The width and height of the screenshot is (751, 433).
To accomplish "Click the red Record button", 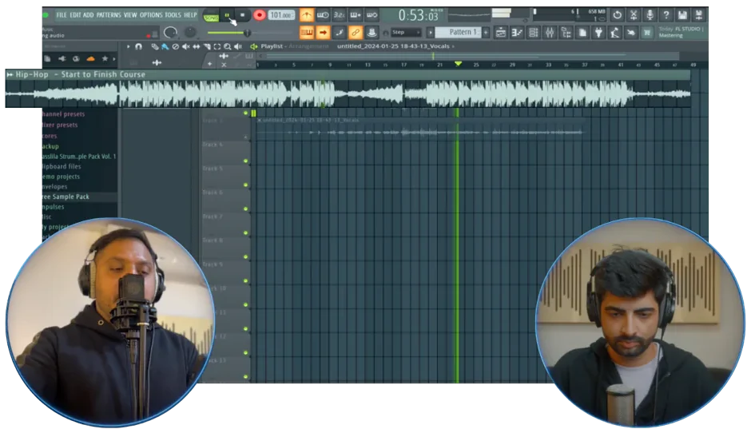I will [x=259, y=15].
